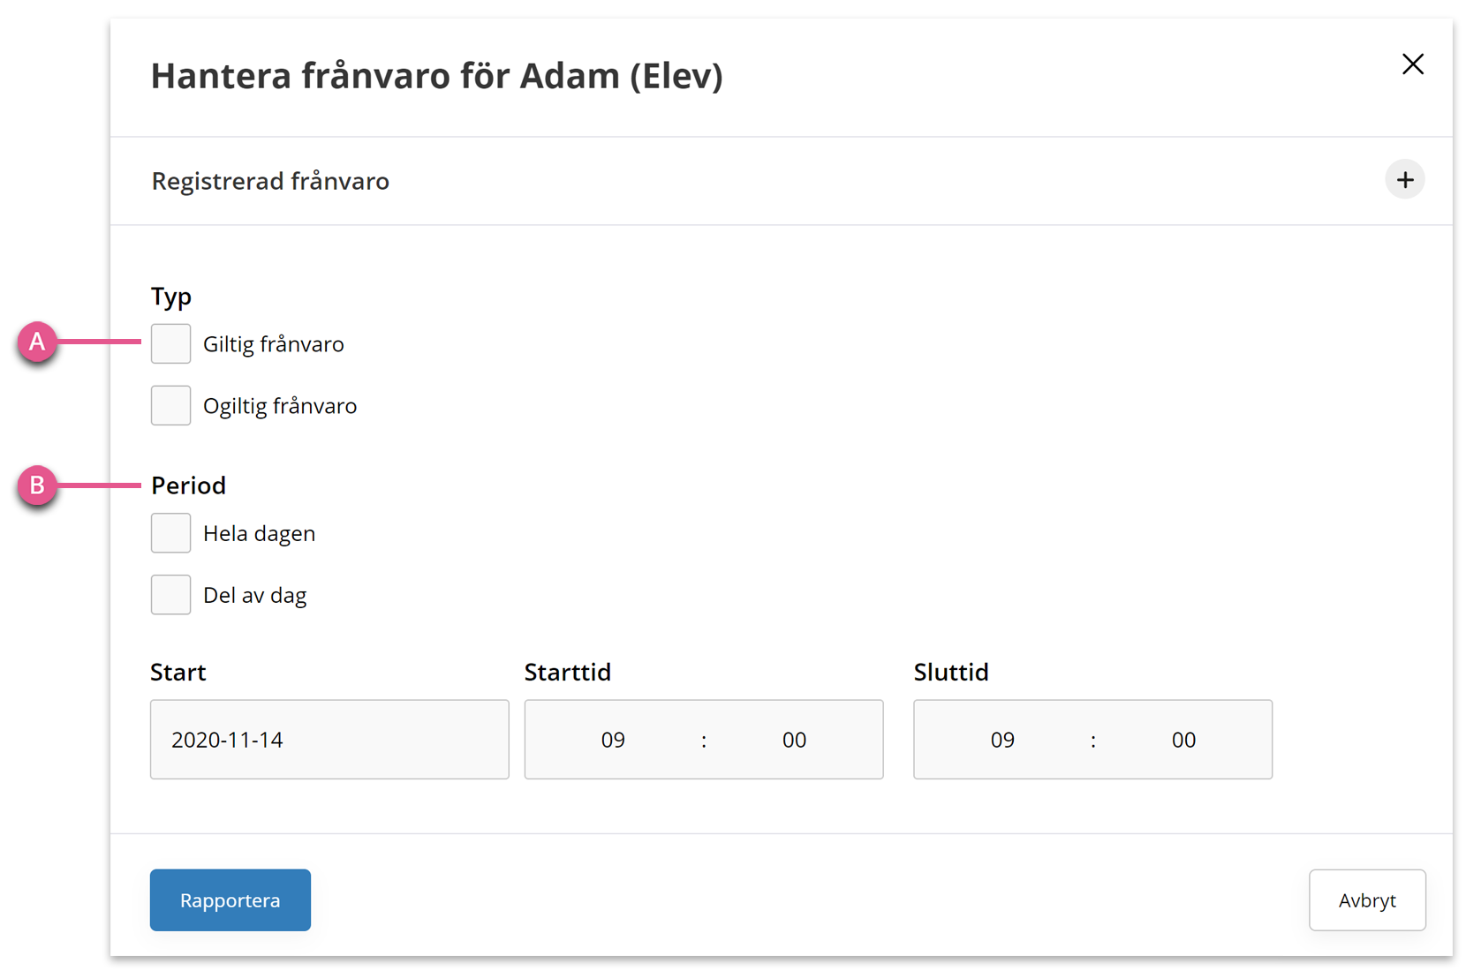This screenshot has height=978, width=1466.
Task: Click the Del av dag label text
Action: [254, 596]
